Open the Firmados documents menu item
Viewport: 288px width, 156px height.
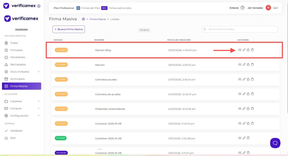16,50
